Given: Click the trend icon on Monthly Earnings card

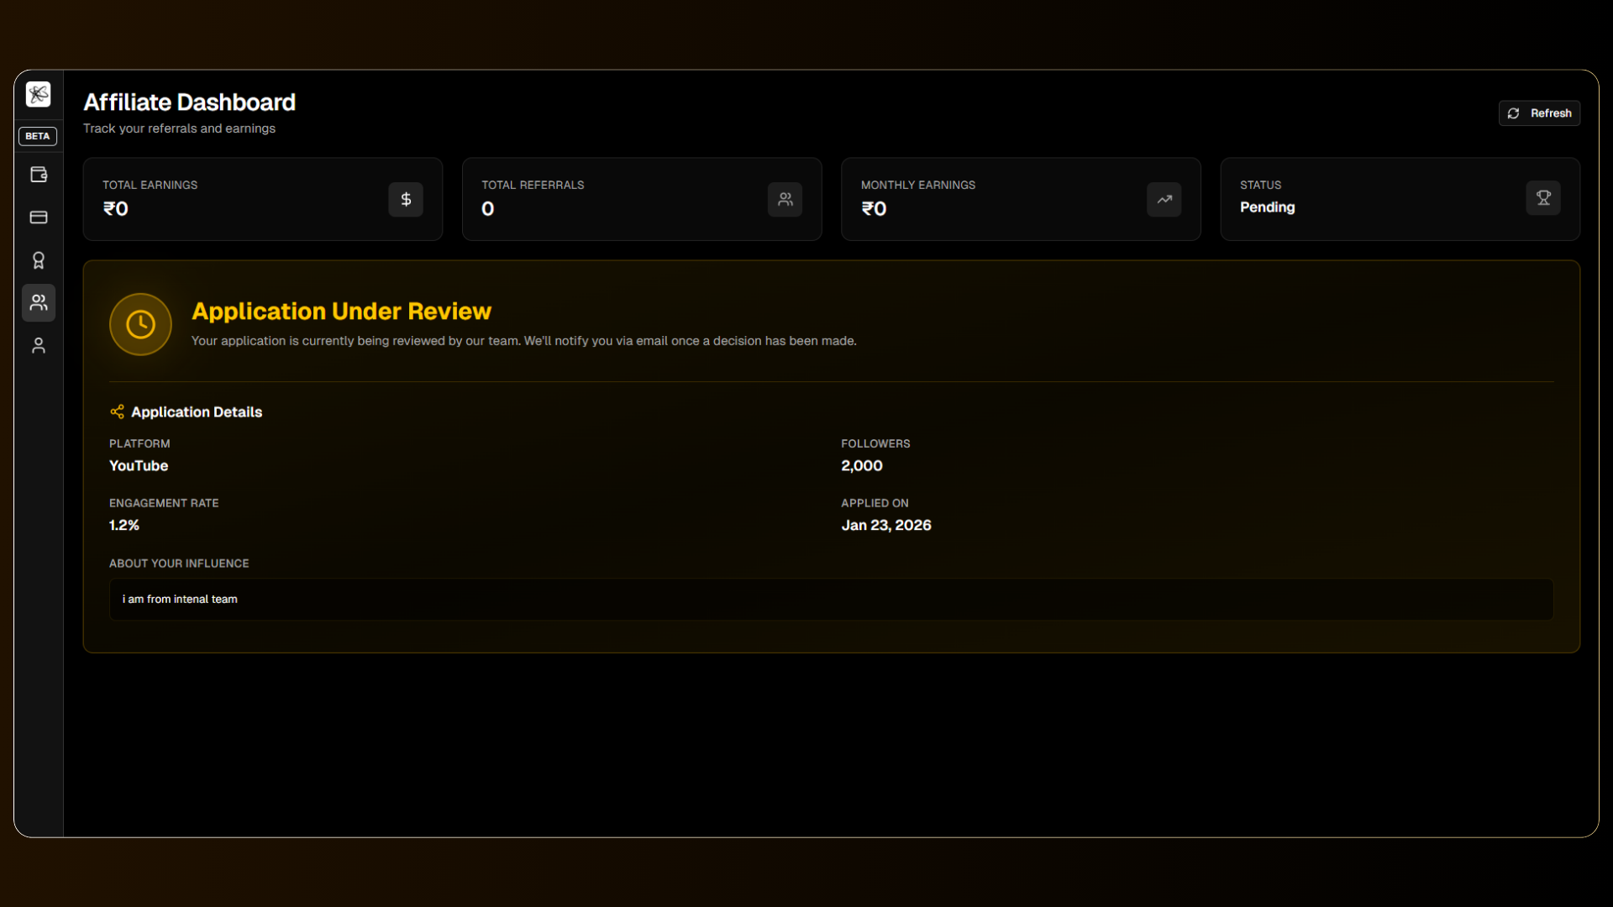Looking at the screenshot, I should tap(1164, 199).
